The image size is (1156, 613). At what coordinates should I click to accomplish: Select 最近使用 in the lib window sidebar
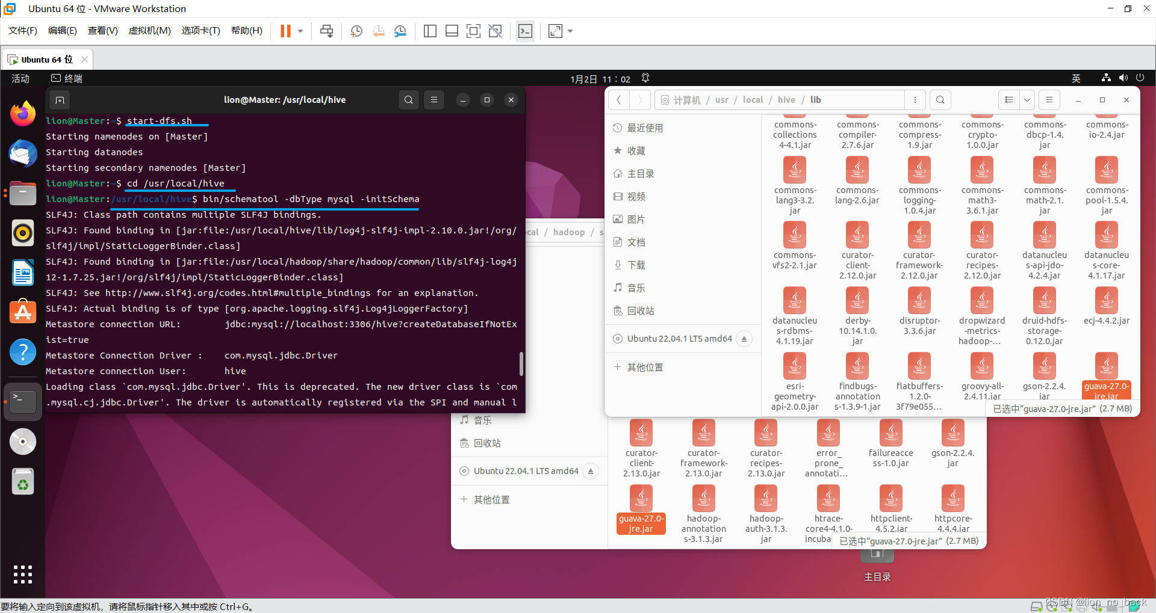pos(683,128)
